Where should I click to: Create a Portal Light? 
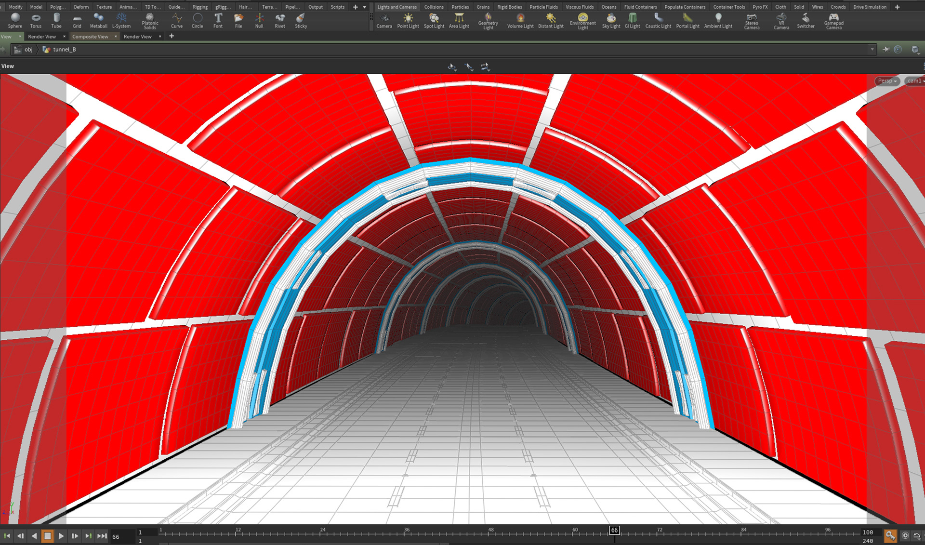click(687, 21)
